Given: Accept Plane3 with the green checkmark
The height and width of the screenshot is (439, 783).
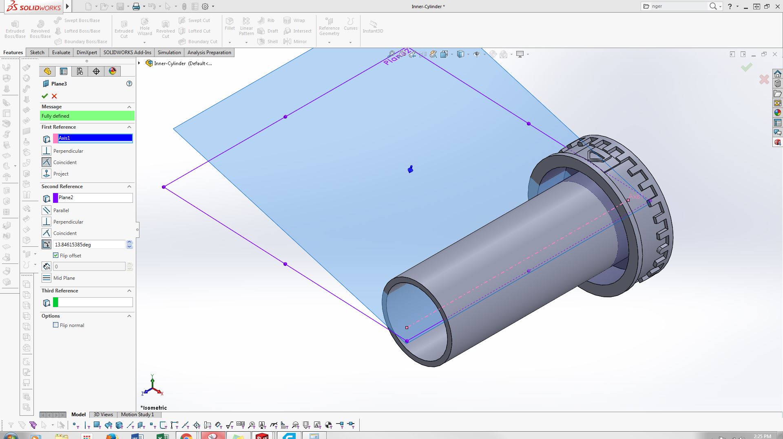Looking at the screenshot, I should click(45, 96).
